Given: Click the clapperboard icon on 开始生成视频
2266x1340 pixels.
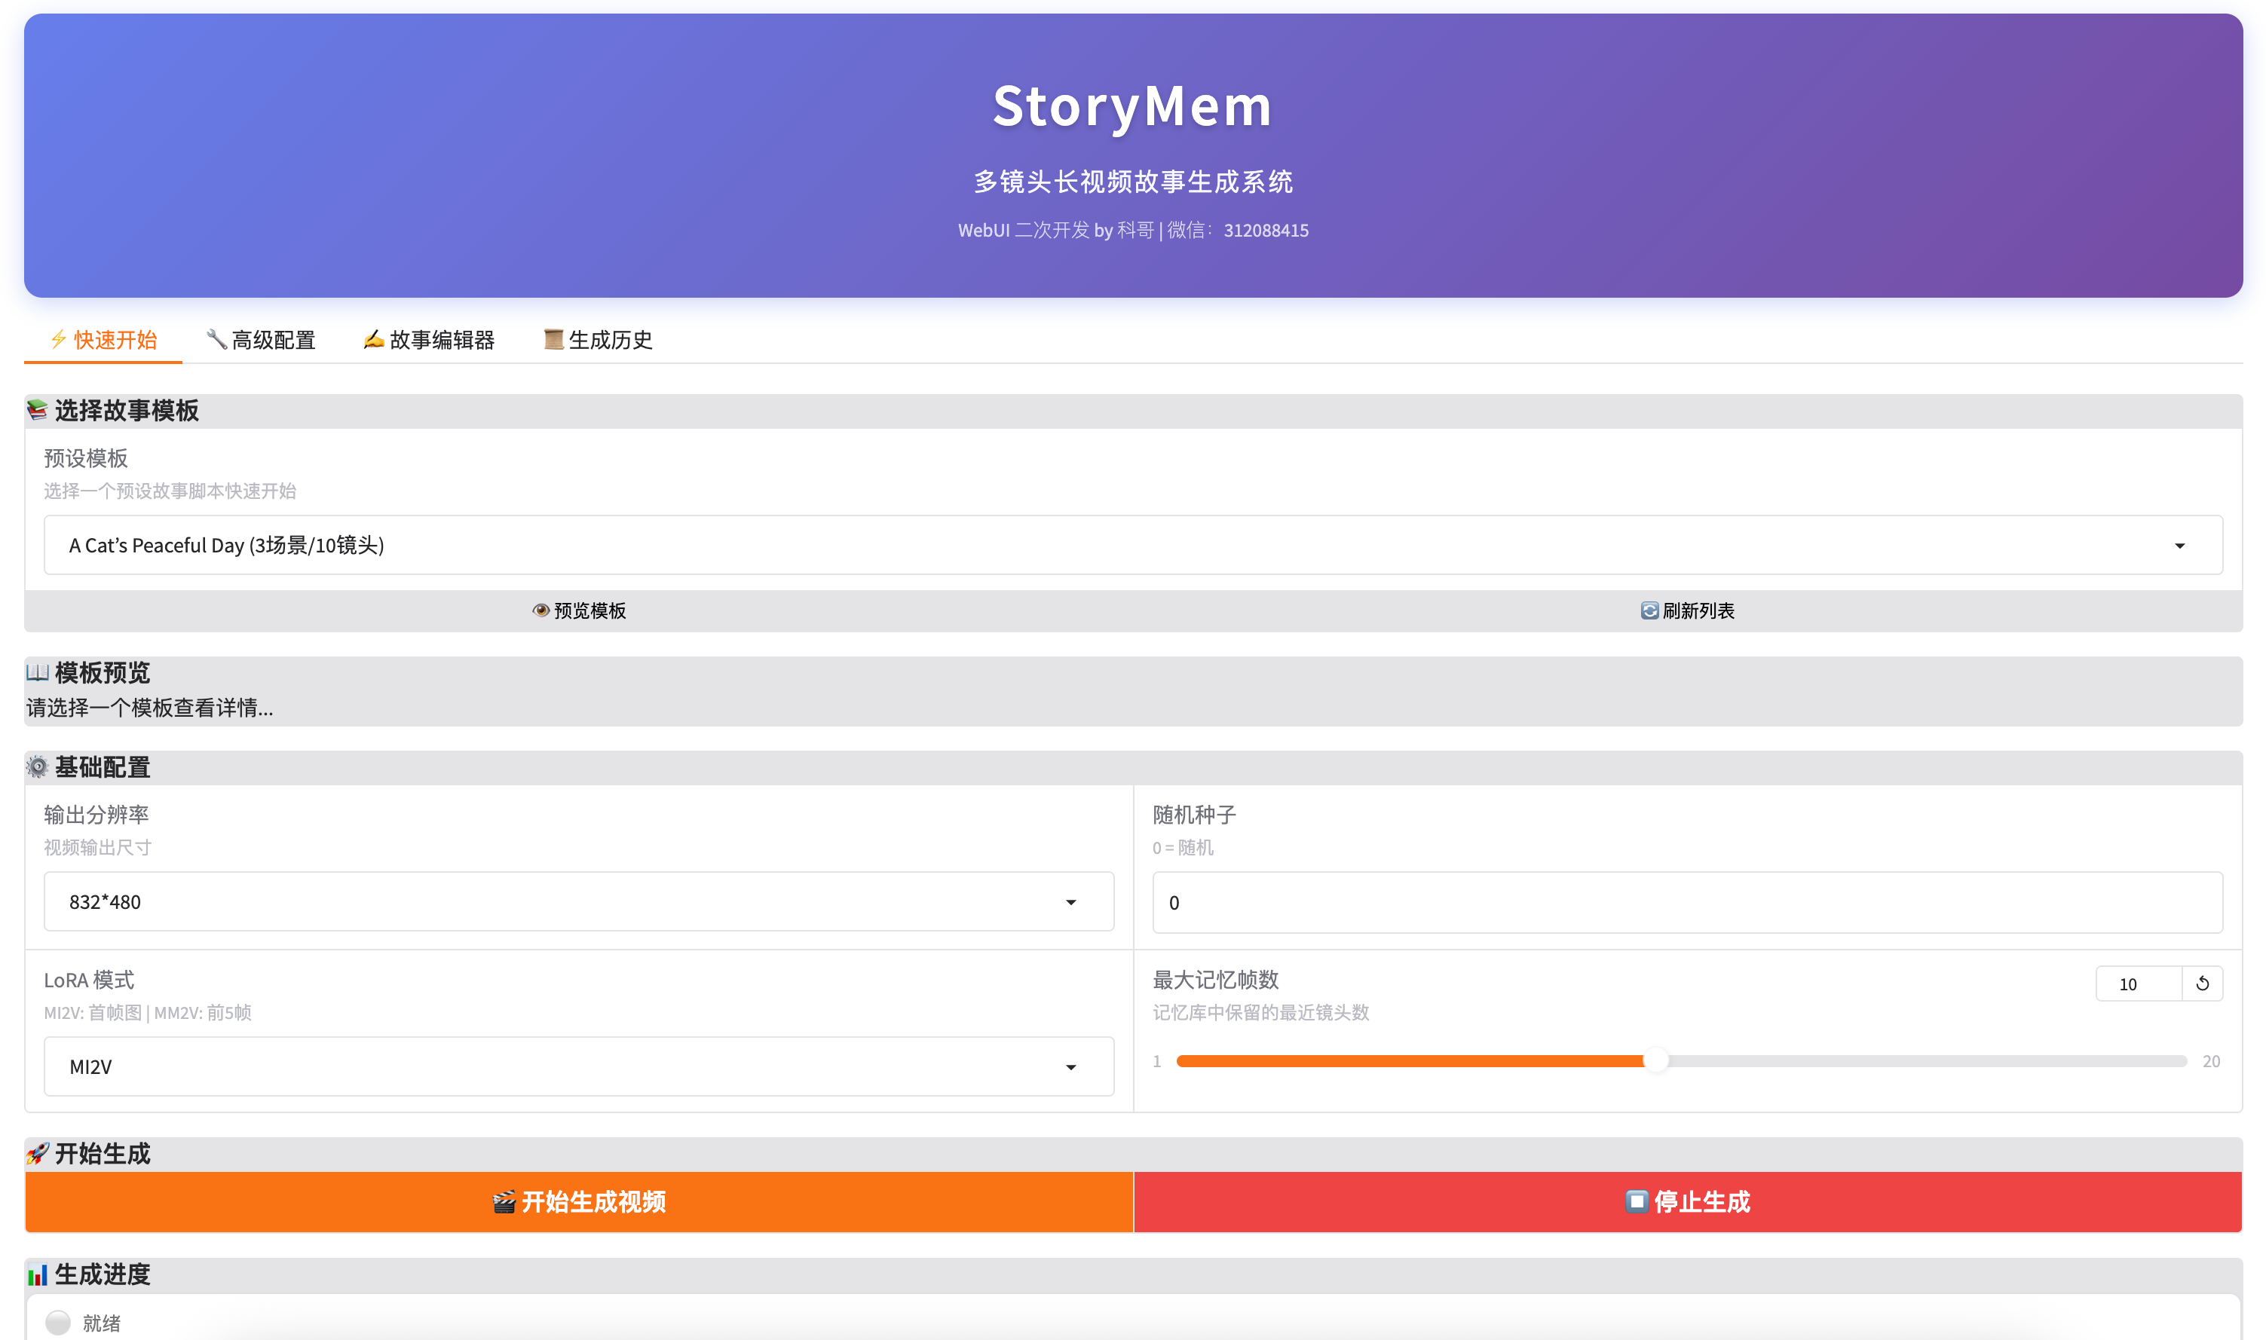Looking at the screenshot, I should (x=504, y=1202).
